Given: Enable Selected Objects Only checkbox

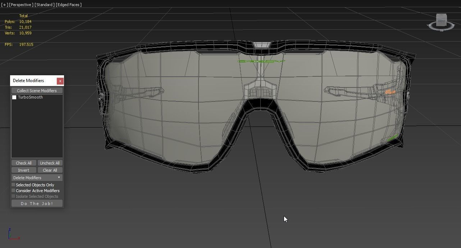Looking at the screenshot, I should [13, 185].
